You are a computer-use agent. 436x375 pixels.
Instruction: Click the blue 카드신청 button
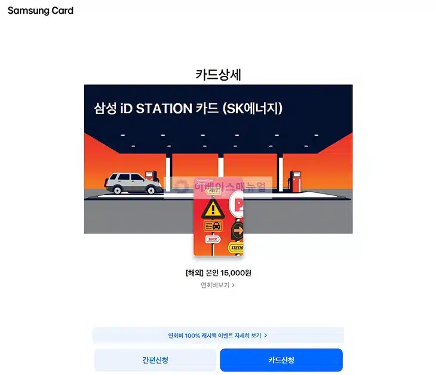click(x=281, y=360)
